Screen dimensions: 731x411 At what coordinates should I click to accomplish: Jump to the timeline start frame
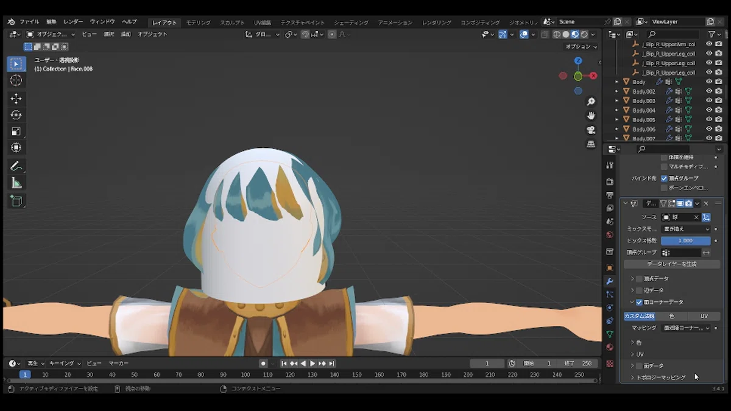pos(284,364)
